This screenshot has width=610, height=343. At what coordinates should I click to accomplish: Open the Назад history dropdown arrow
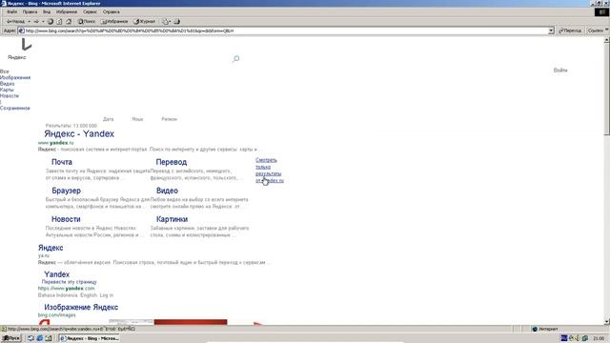coord(30,21)
